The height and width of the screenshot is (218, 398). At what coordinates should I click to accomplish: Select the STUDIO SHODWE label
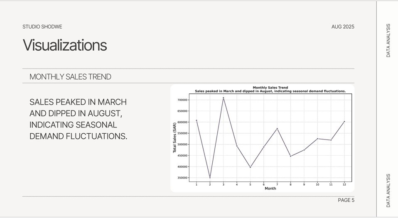(x=42, y=27)
